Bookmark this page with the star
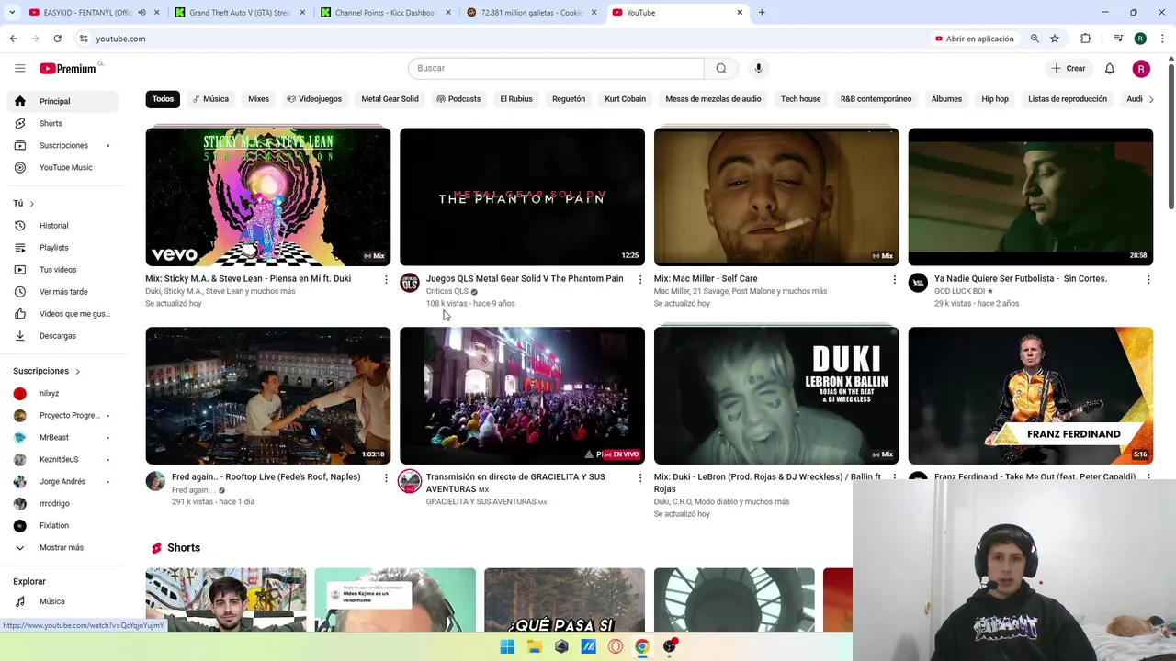Screen dimensions: 1176x661 (1055, 39)
